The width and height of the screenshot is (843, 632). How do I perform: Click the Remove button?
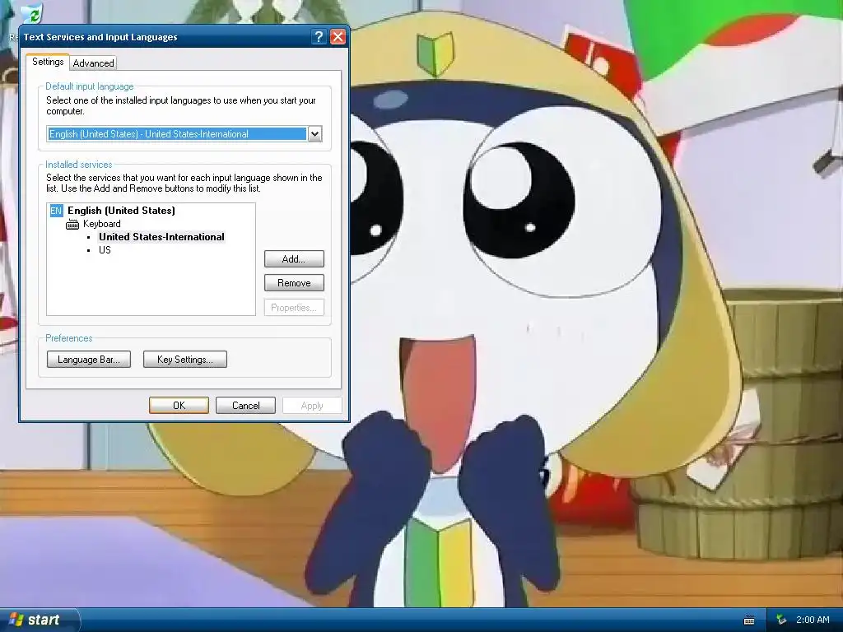point(294,283)
